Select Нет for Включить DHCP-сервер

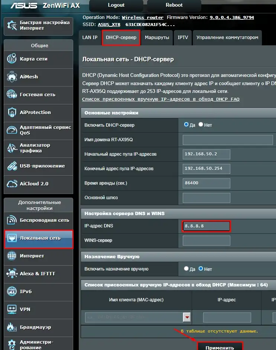point(201,124)
